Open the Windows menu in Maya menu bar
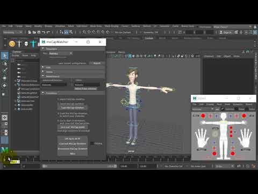 [60, 26]
